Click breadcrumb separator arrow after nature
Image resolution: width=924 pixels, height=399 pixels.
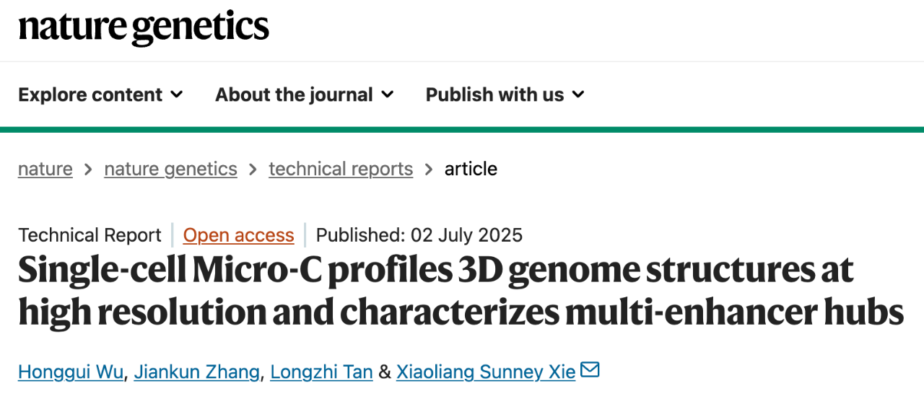(88, 169)
